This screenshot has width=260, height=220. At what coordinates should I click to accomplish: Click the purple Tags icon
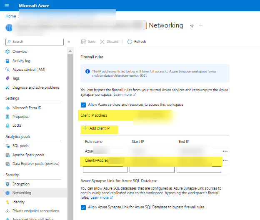tap(7, 78)
